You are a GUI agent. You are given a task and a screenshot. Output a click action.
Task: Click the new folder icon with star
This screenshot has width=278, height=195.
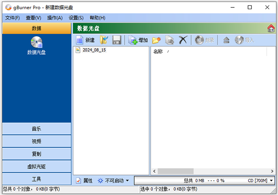(156, 40)
